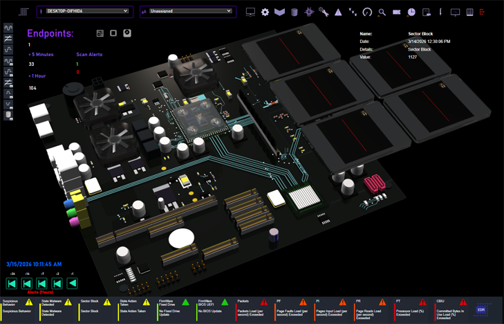Screen dimensions: 504x324
Task: Select the State Malware Detected alert tile
Action: 57,307
